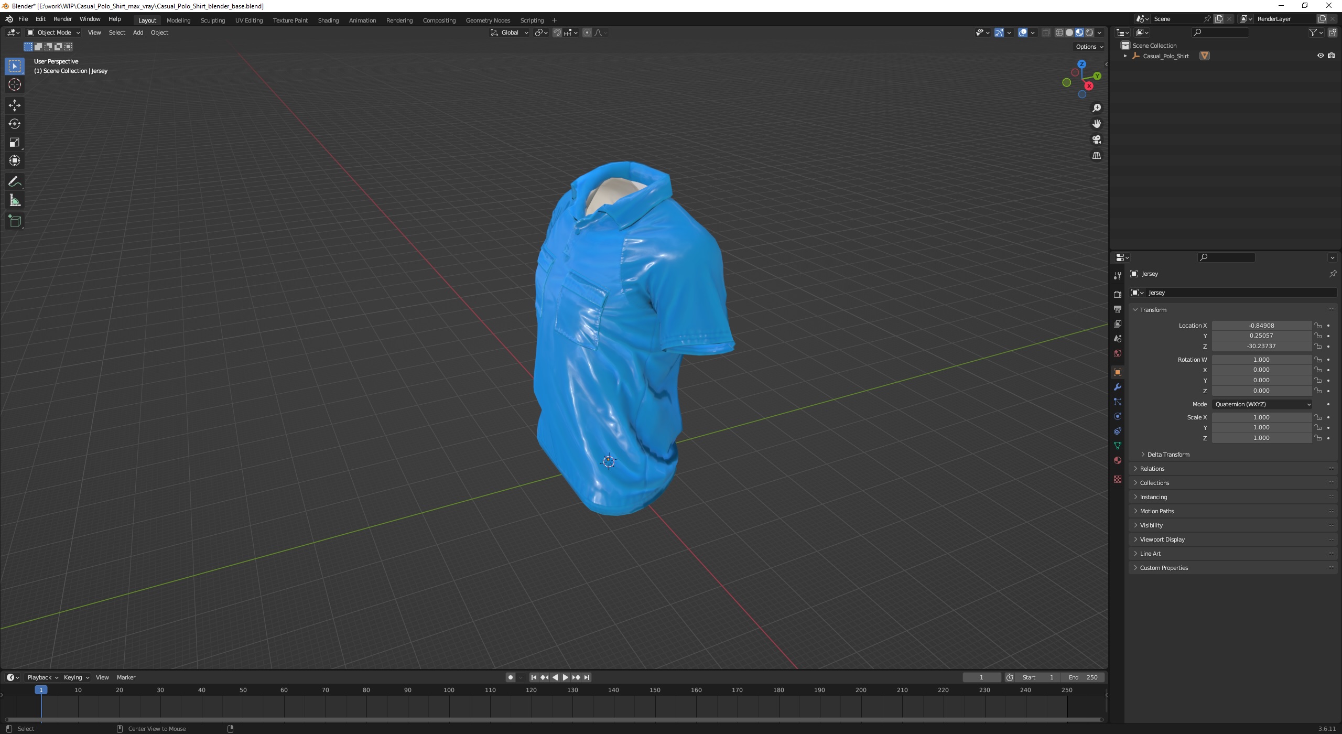Open the viewport Add menu
This screenshot has width=1342, height=734.
tap(138, 33)
